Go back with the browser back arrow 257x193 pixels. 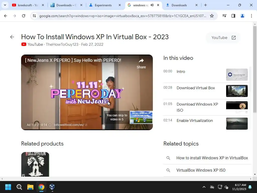pos(6,16)
